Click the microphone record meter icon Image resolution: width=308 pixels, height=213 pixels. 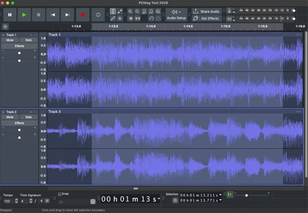pyautogui.click(x=229, y=11)
